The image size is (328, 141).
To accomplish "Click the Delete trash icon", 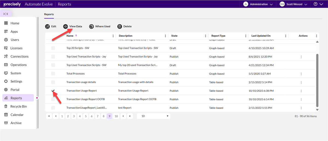I will 120,27.
